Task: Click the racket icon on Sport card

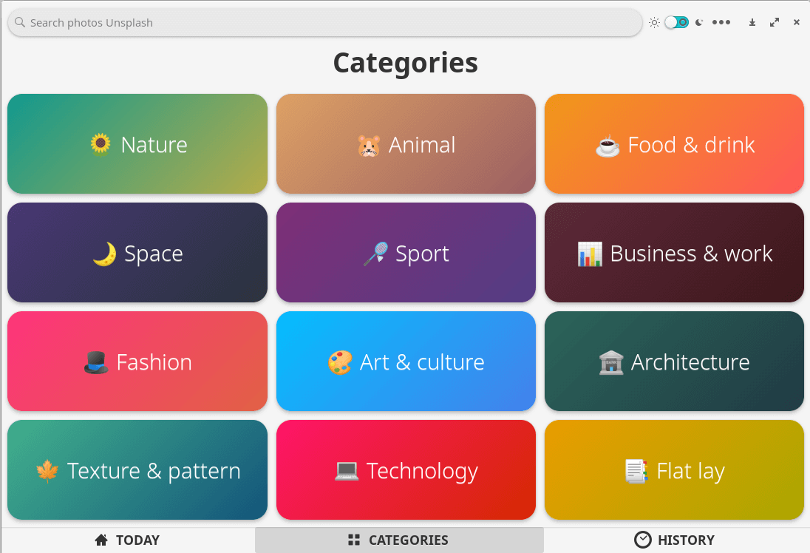Action: tap(375, 254)
